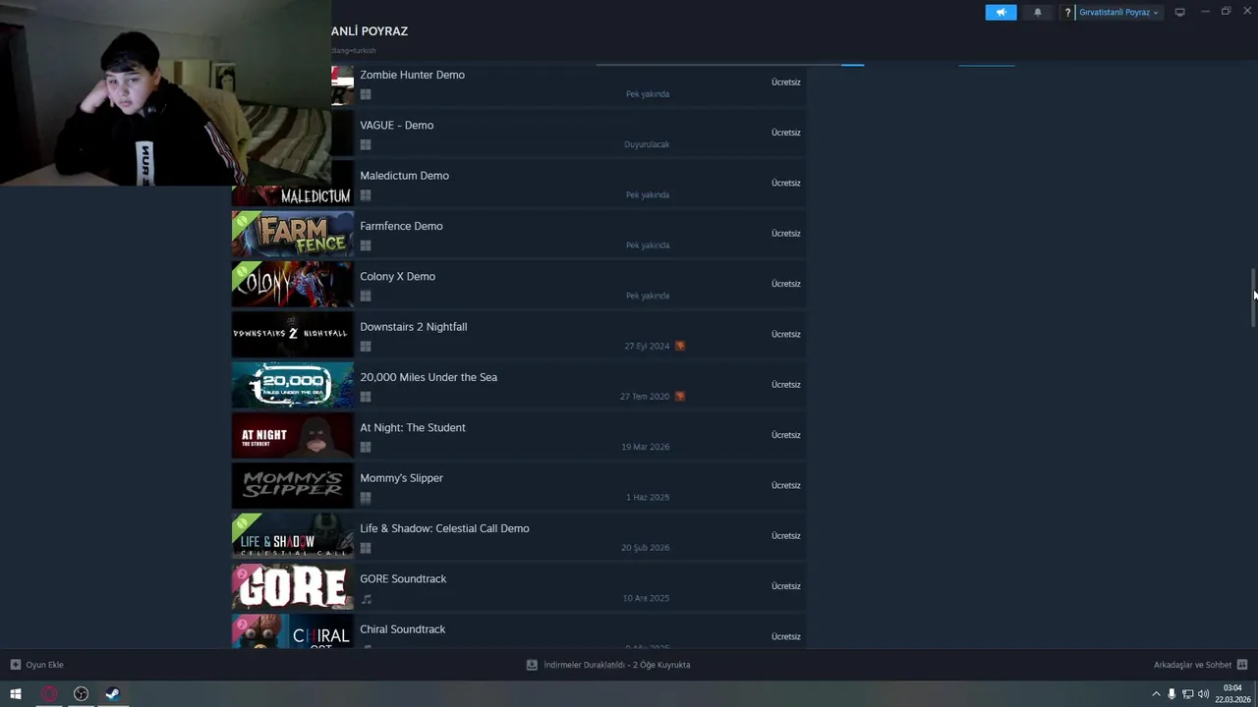This screenshot has height=707, width=1258.
Task: Click Windows platform icon under Farmfence Demo
Action: [x=366, y=245]
